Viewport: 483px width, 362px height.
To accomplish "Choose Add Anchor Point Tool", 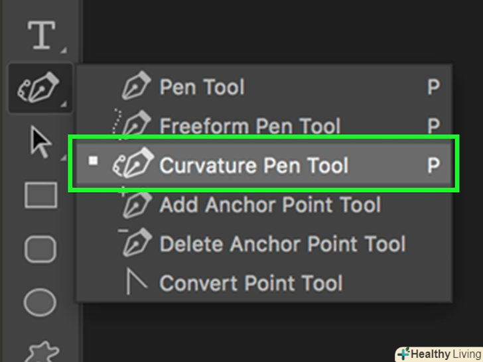I will point(270,205).
